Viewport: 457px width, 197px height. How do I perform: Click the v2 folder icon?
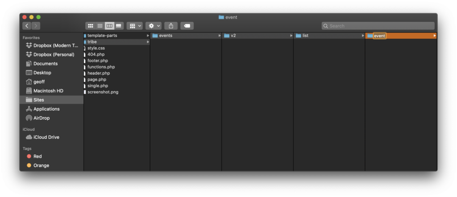[x=227, y=36]
